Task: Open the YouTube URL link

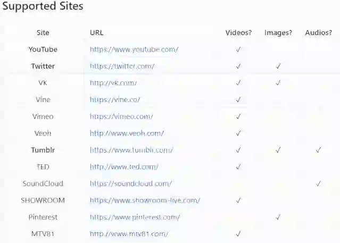Action: click(x=134, y=49)
